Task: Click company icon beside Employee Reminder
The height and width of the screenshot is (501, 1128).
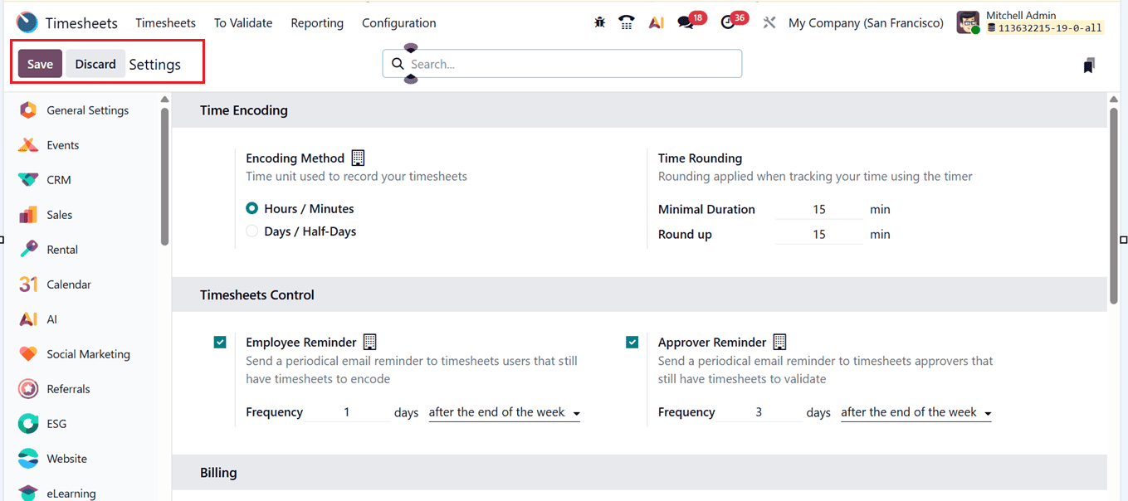Action: (x=370, y=342)
